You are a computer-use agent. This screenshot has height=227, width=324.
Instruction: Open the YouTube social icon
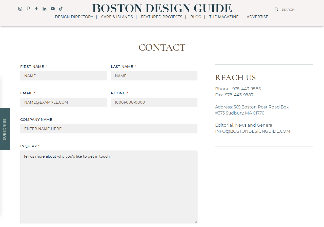53,9
